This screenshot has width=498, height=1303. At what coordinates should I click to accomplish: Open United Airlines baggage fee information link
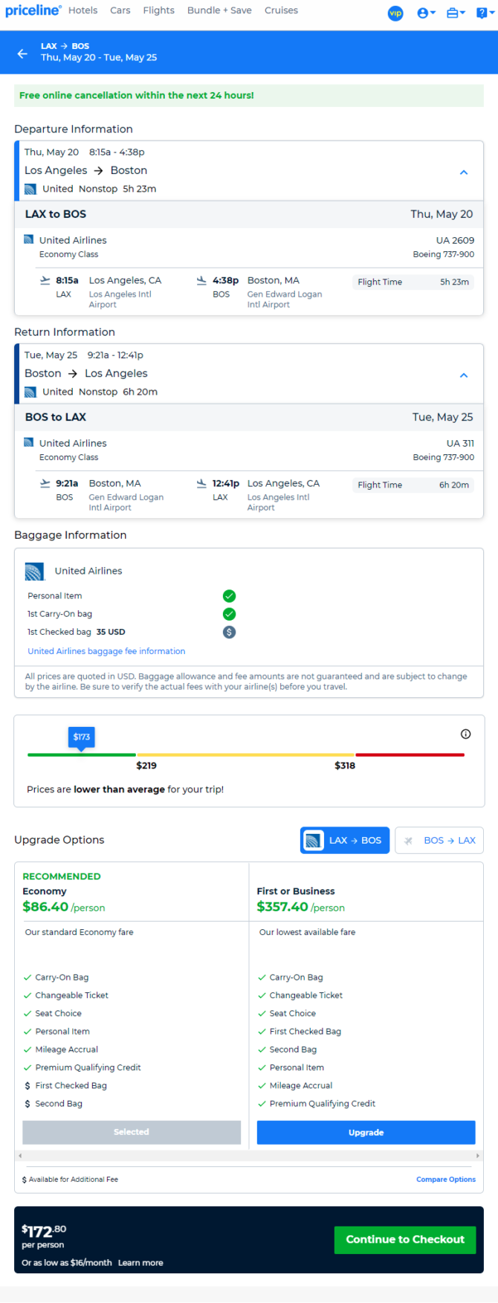pos(106,651)
